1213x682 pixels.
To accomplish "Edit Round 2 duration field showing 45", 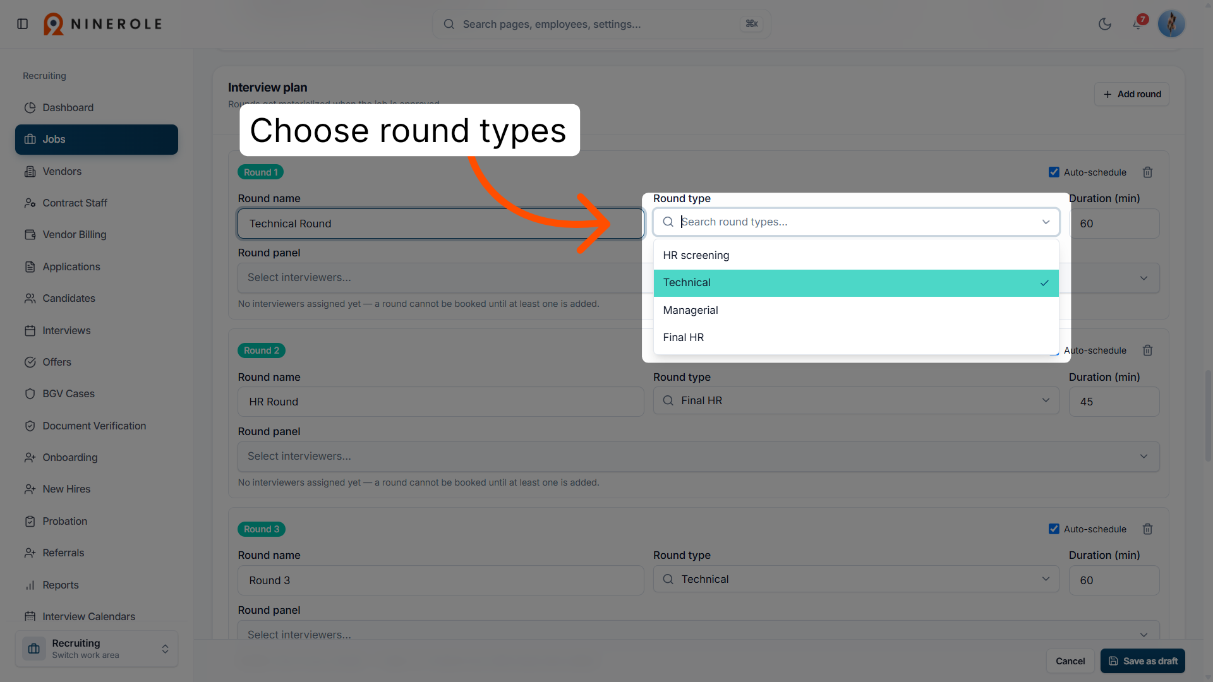I will (1114, 402).
